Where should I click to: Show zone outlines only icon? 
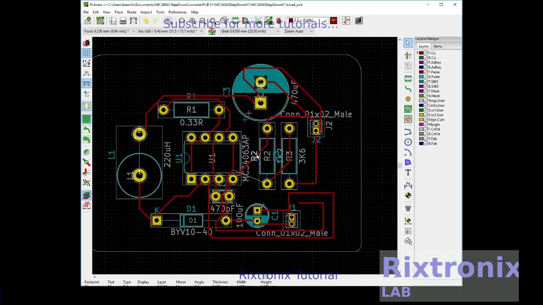(x=87, y=139)
